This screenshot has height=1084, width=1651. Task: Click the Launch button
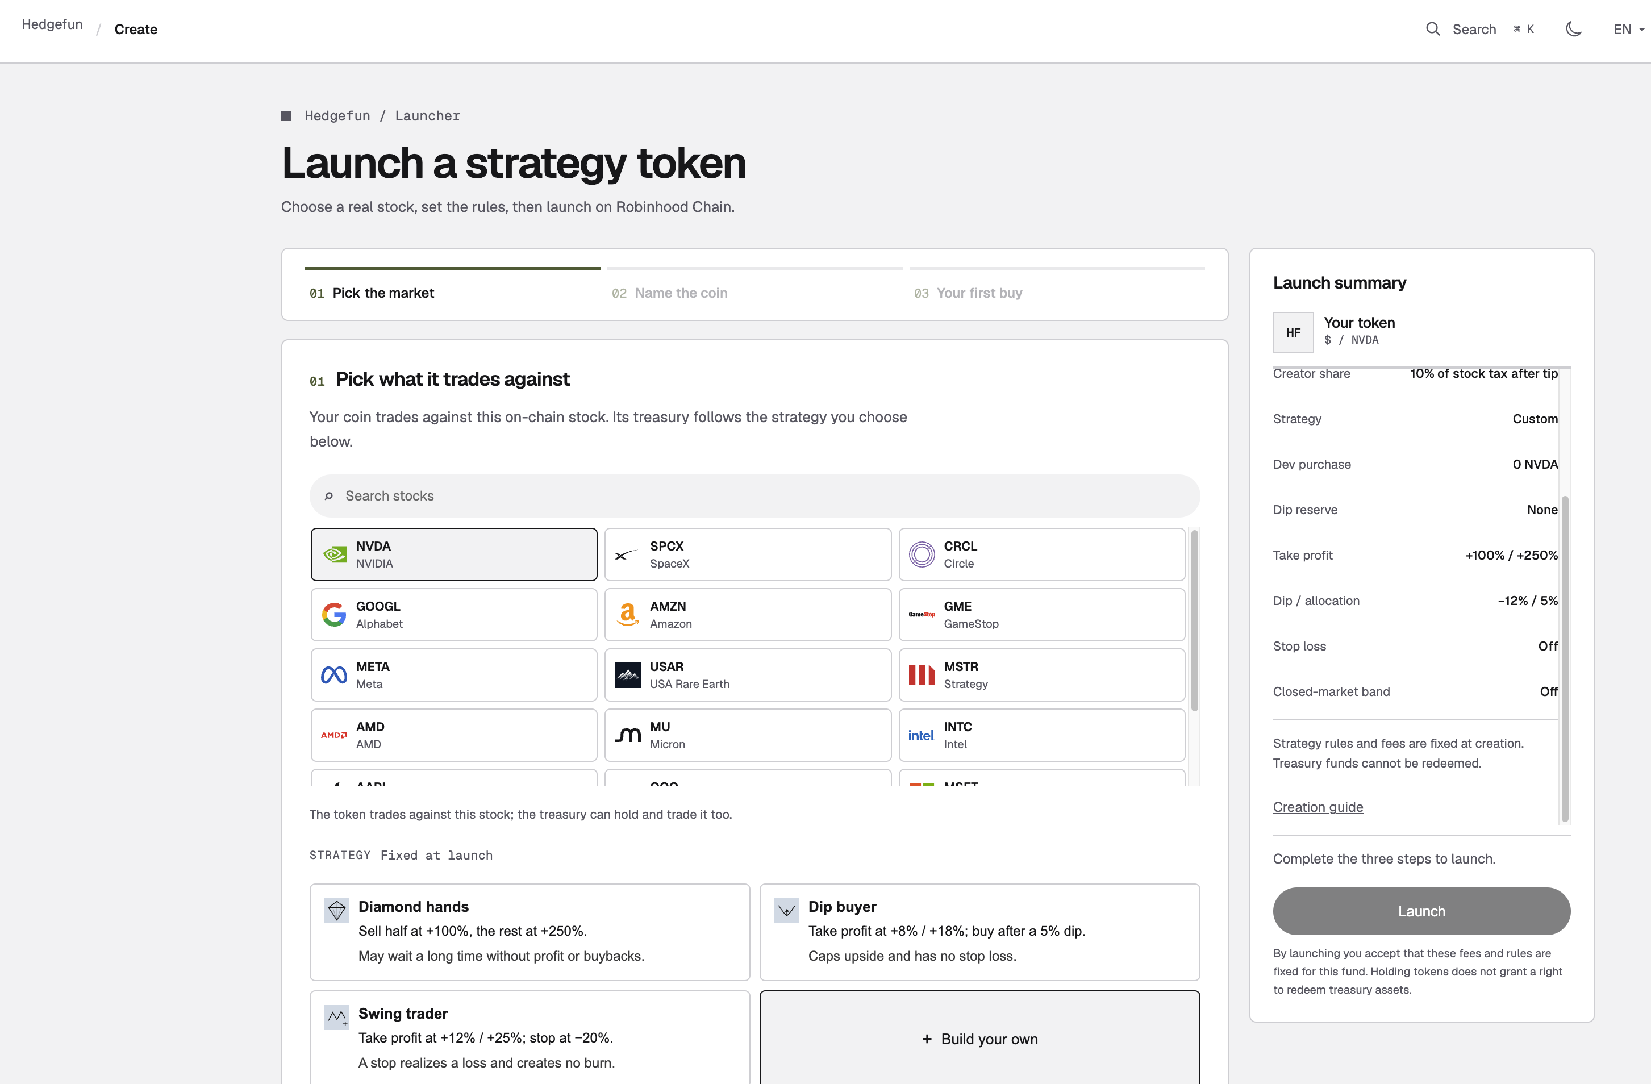[x=1421, y=911]
